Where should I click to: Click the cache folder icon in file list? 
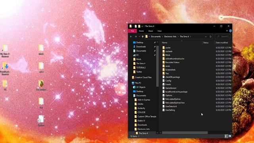[x=164, y=48]
